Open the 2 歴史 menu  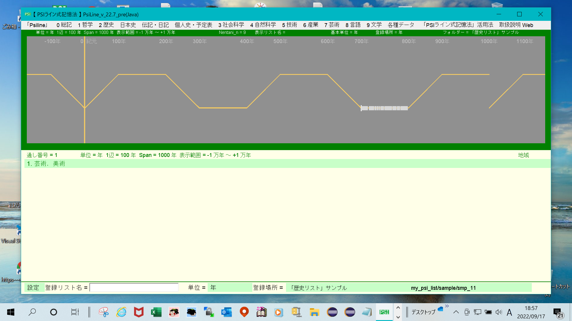[x=106, y=25]
